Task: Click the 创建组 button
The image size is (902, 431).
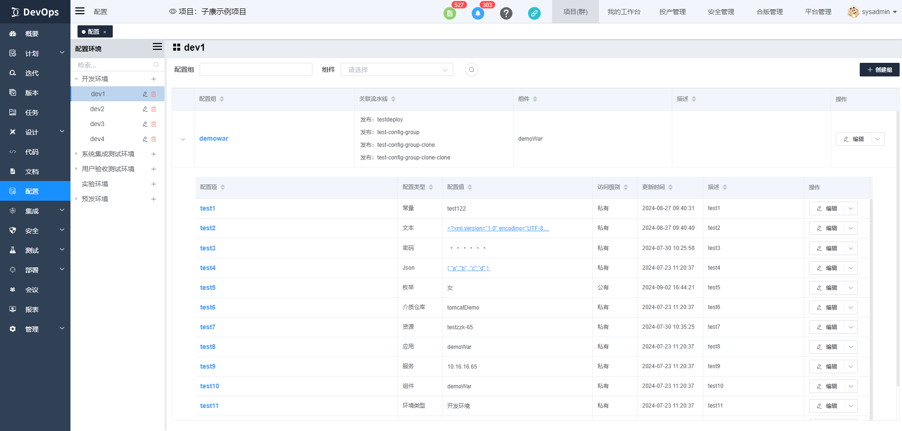Action: coord(879,70)
